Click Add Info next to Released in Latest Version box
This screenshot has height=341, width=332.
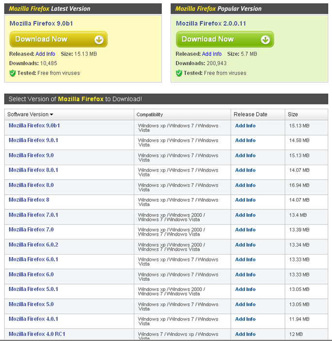coord(45,54)
